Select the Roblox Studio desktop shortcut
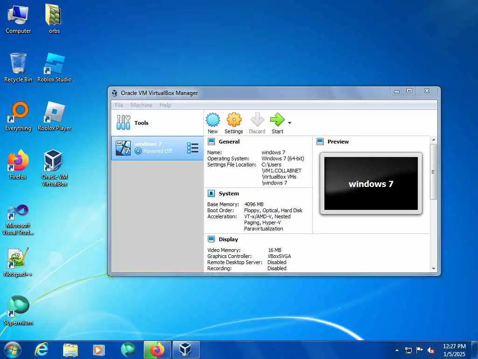This screenshot has width=478, height=359. click(54, 67)
